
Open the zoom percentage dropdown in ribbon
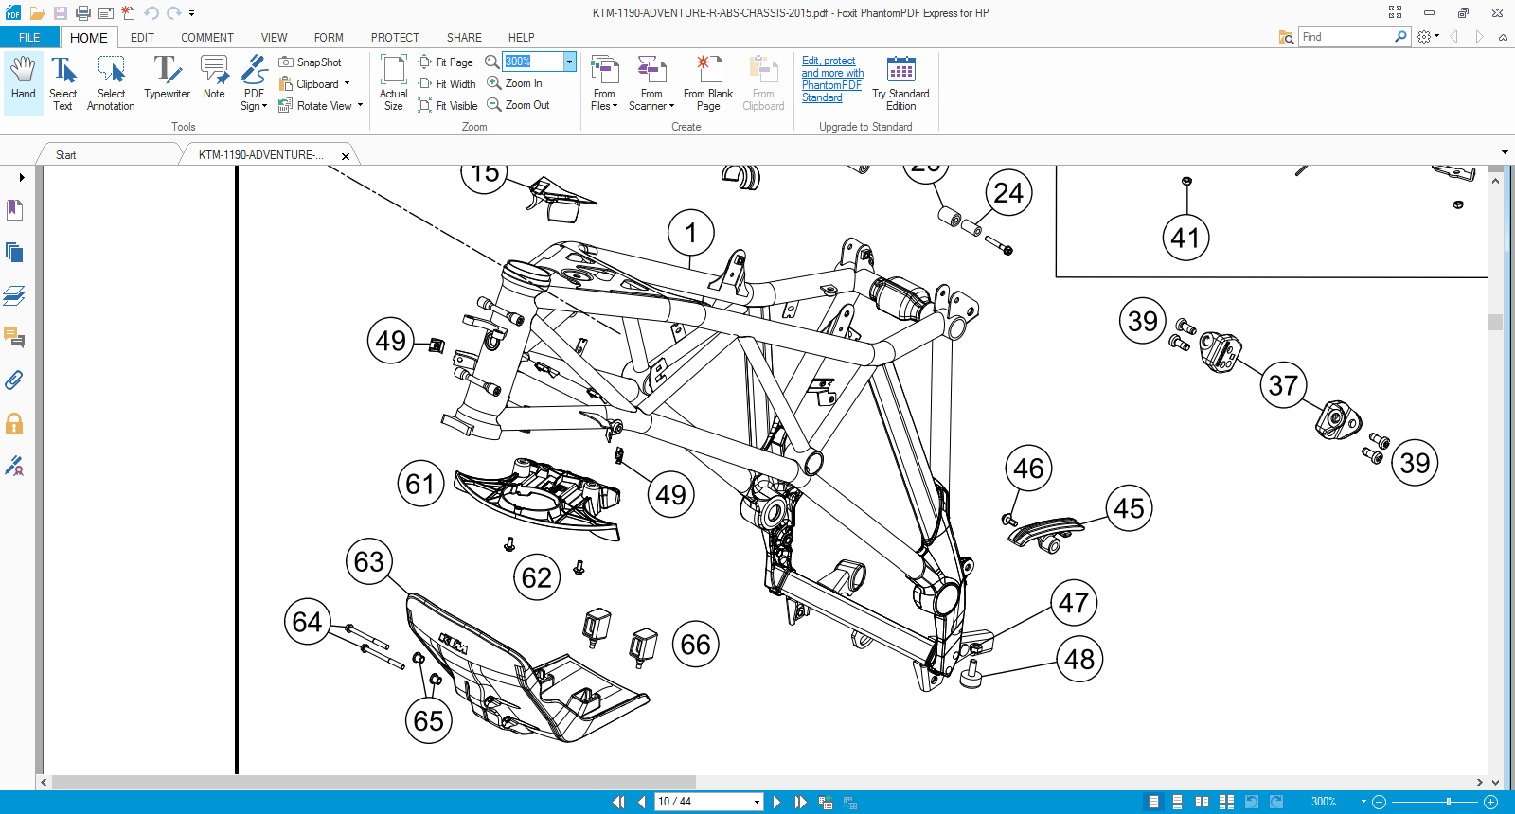(x=569, y=62)
